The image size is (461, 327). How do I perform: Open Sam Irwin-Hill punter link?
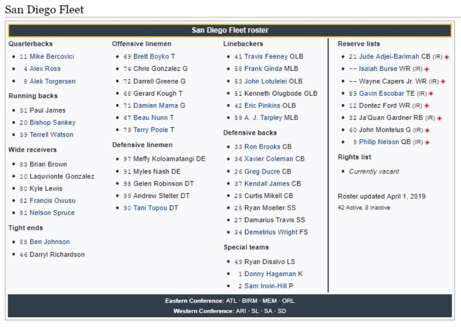(x=266, y=286)
